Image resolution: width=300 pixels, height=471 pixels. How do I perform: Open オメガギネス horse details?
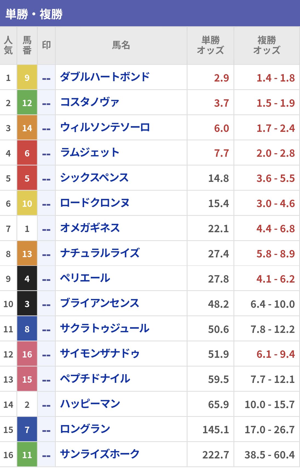pos(90,228)
